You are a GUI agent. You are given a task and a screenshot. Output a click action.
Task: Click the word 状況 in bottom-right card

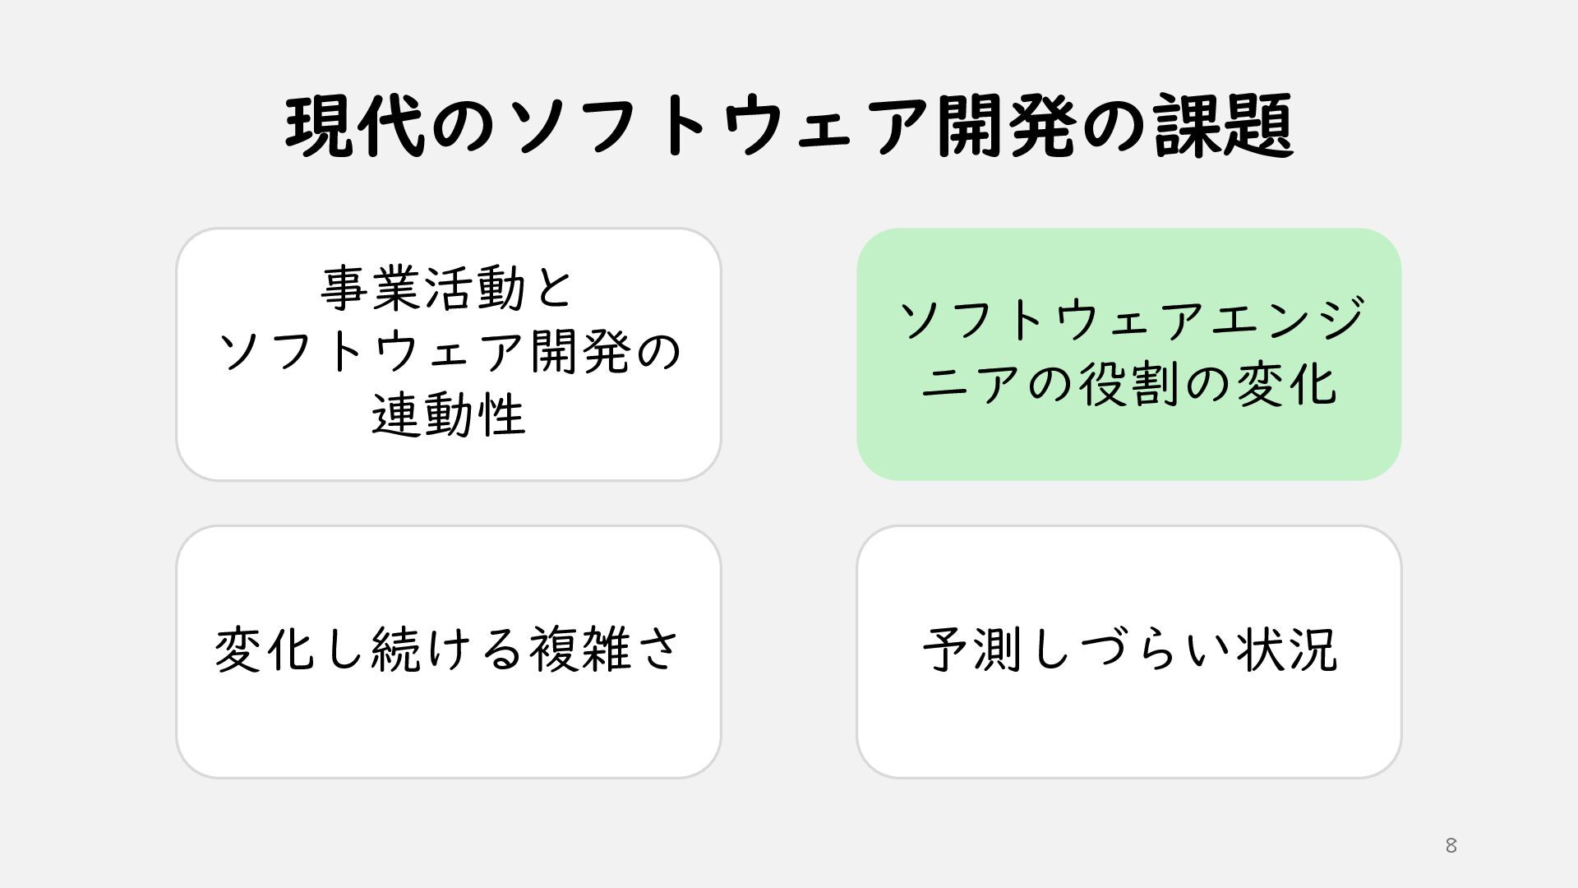tap(1288, 650)
